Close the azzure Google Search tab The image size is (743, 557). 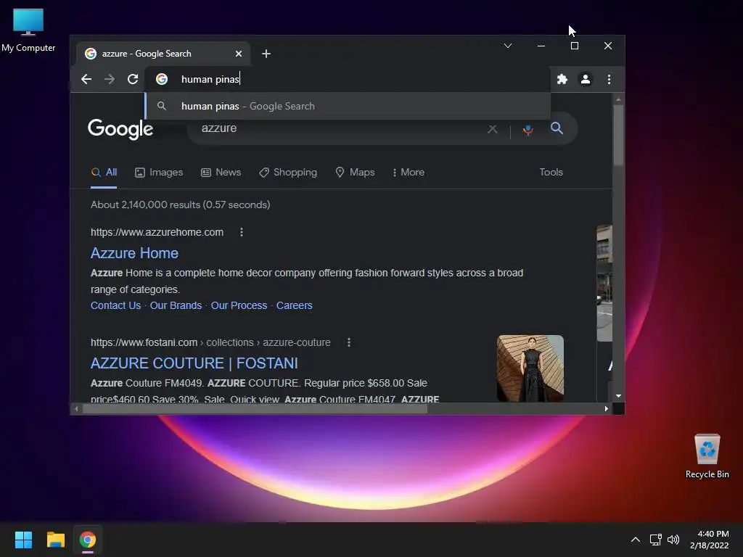point(239,54)
